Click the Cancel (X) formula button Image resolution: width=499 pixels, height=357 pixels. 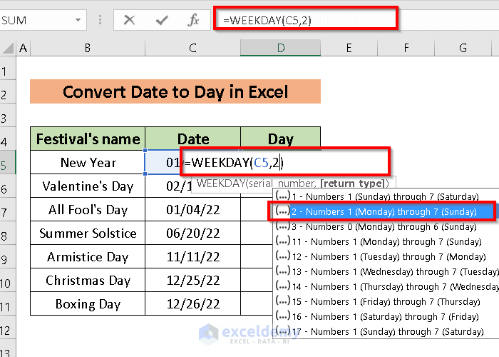(129, 20)
